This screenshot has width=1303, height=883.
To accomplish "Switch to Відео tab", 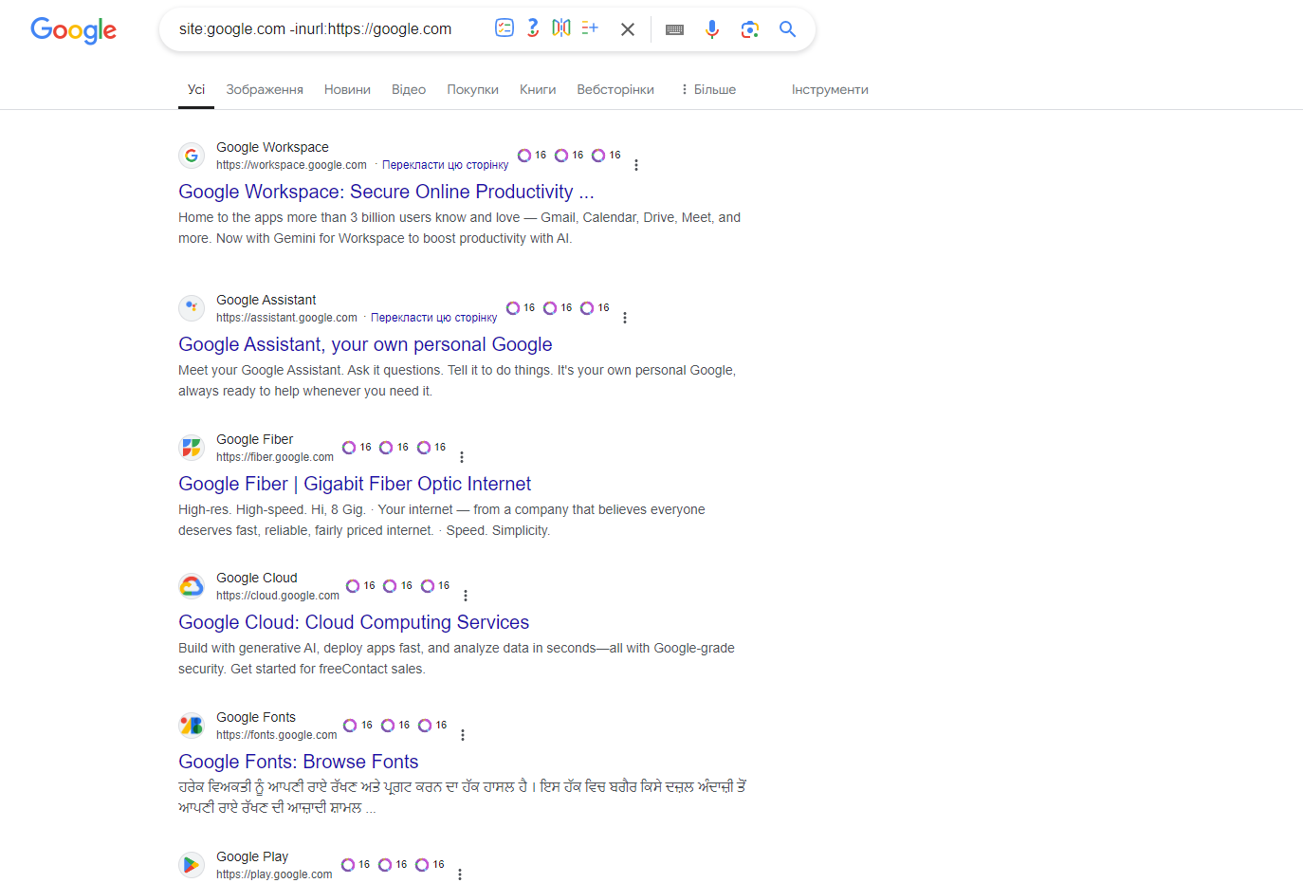I will (x=409, y=89).
